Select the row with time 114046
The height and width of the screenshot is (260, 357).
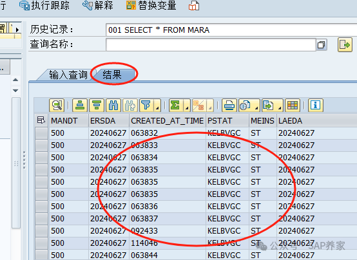click(41, 243)
